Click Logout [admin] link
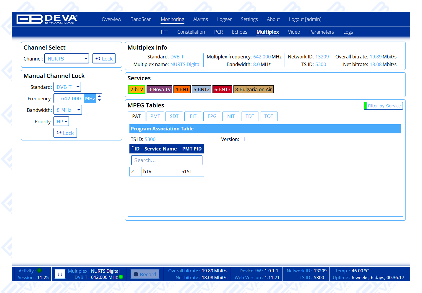 (305, 19)
